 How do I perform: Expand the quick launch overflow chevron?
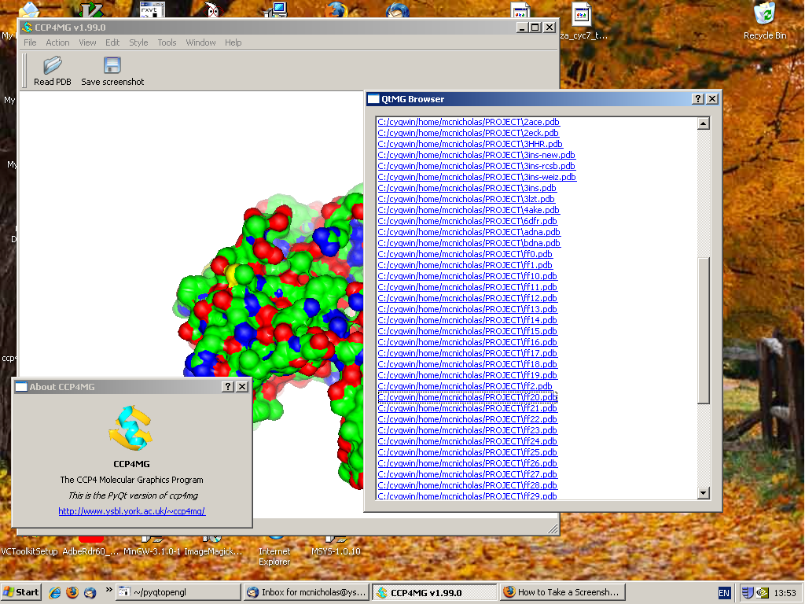[108, 590]
